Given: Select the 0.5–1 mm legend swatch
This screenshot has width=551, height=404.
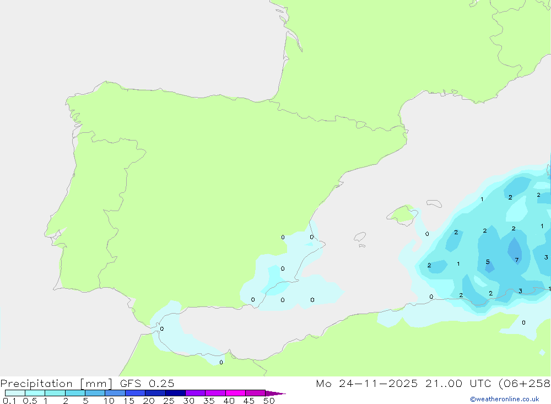Looking at the screenshot, I should pos(35,393).
